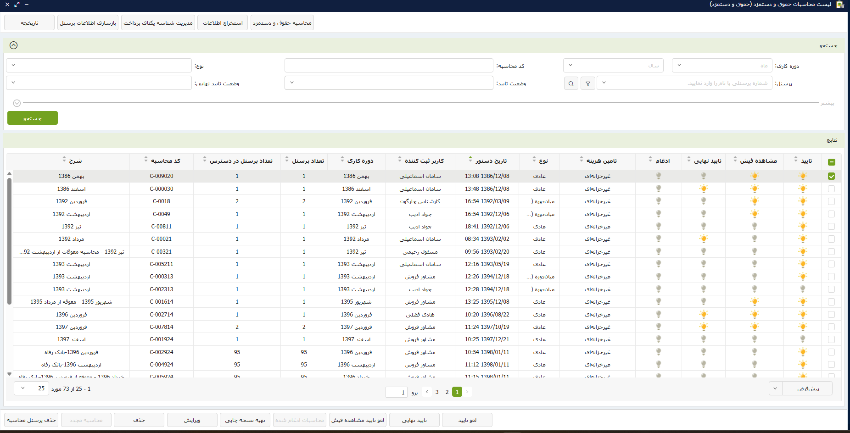
Task: Open استخراج اطلاعات toolbar item
Action: [223, 23]
